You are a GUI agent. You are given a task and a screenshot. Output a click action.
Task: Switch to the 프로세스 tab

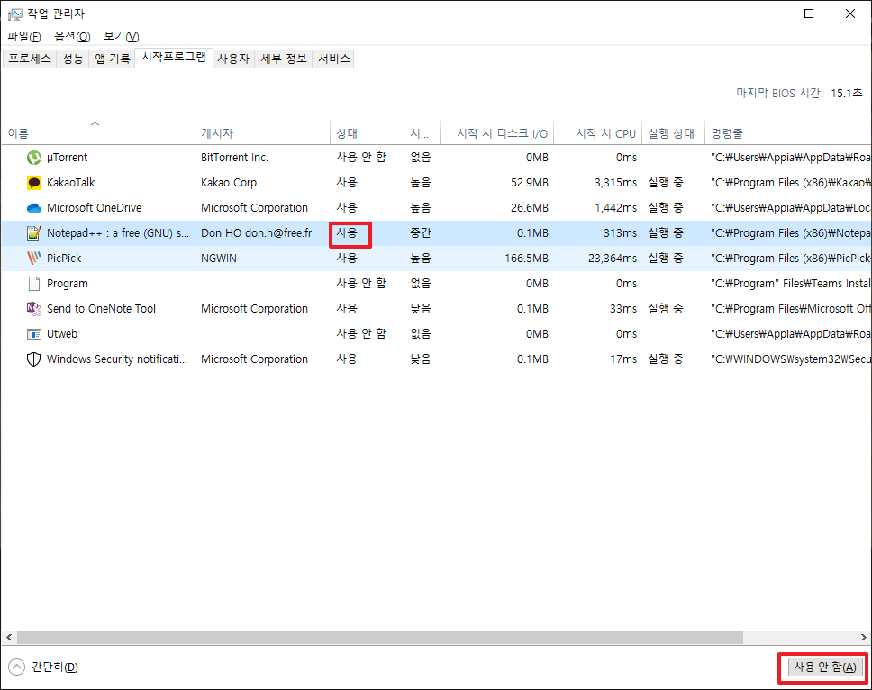30,59
